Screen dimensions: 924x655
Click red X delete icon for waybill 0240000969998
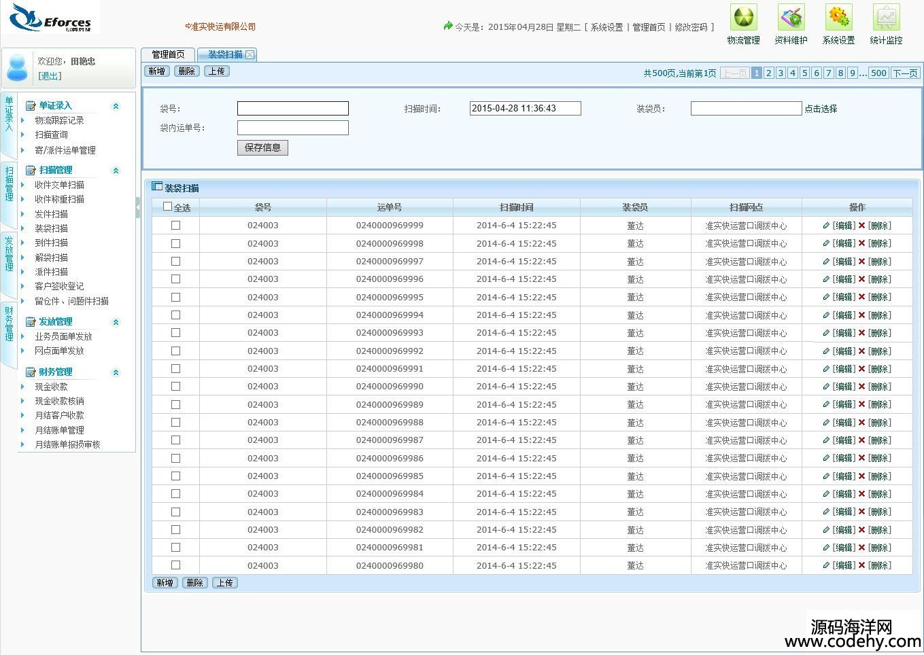coord(862,243)
